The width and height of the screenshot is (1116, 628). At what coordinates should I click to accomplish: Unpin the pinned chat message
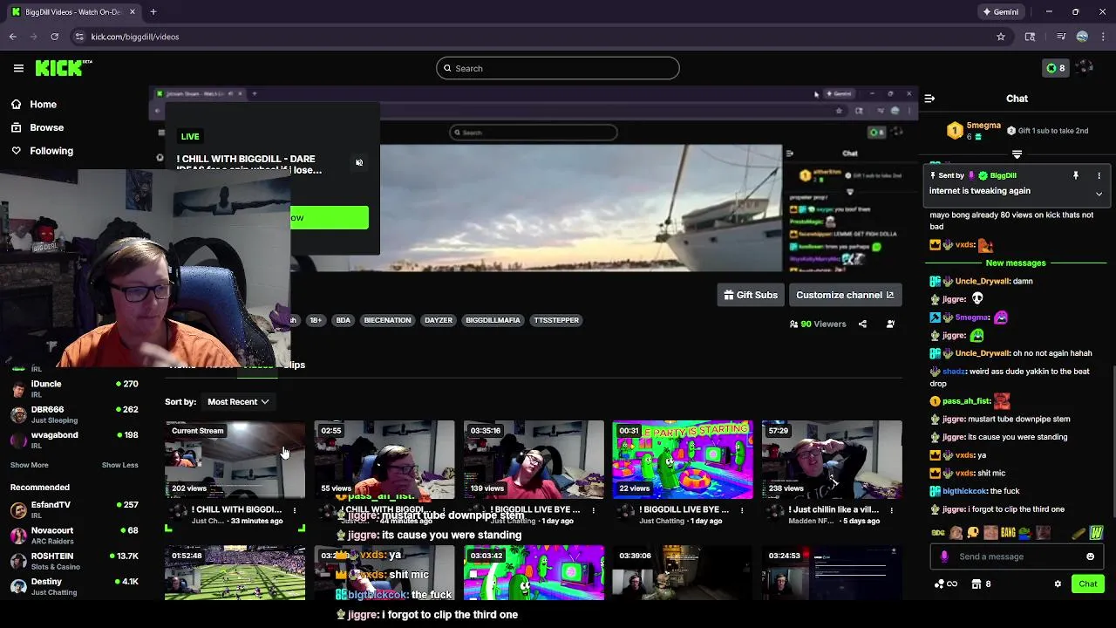coord(1076,175)
